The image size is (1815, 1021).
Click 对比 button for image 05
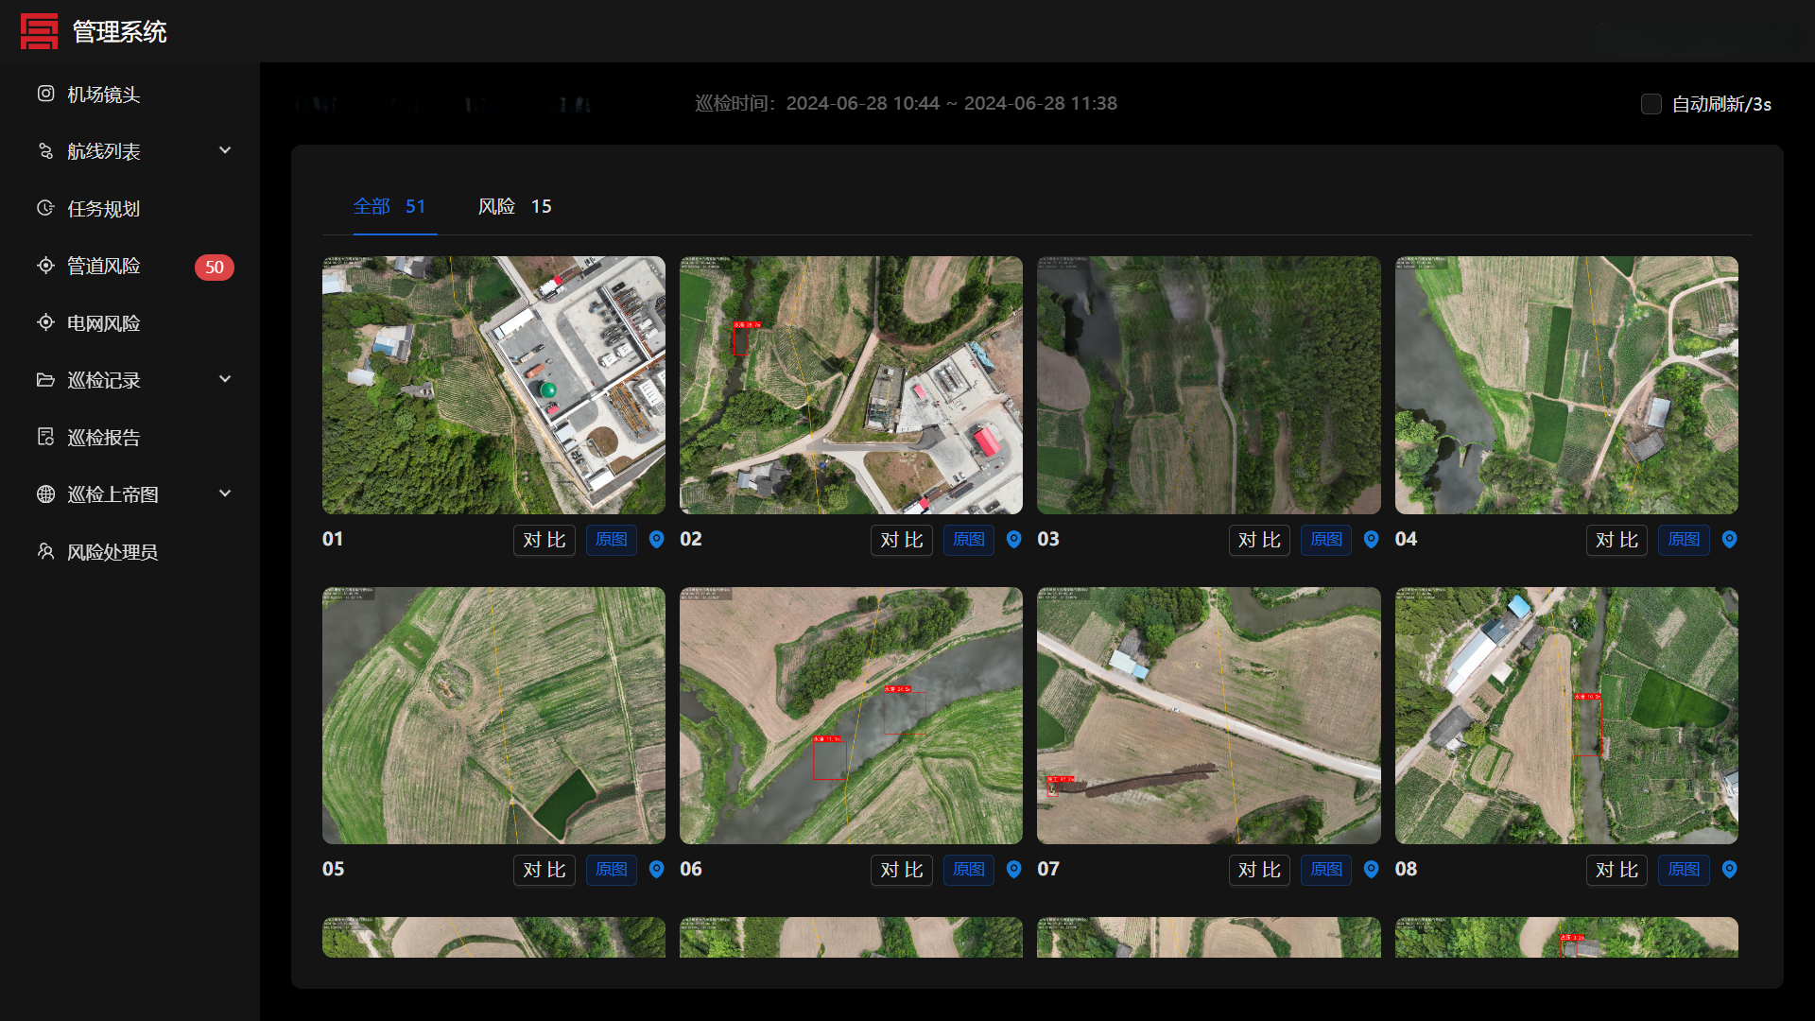coord(544,870)
